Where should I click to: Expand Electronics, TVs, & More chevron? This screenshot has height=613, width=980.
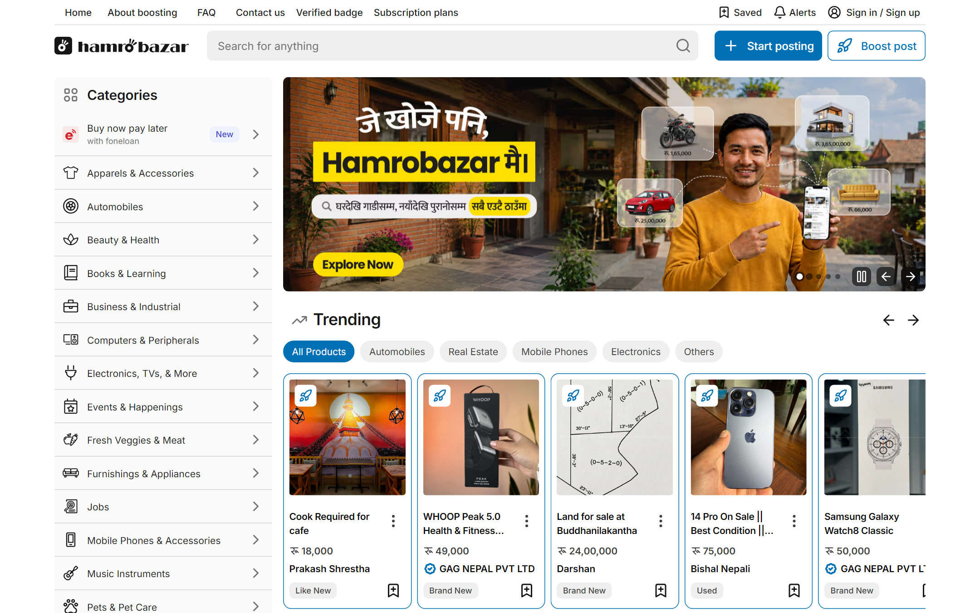pos(256,373)
